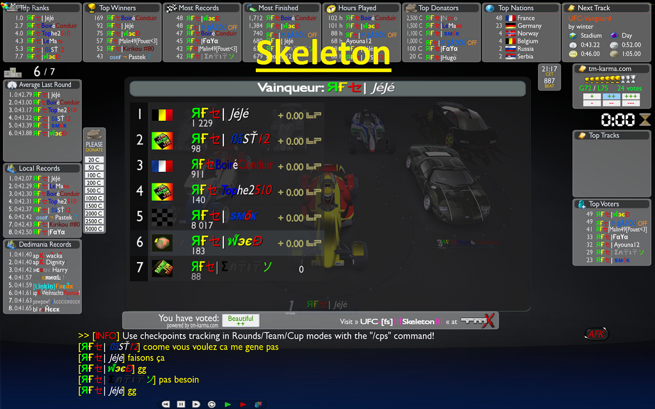Donate 500 C

95,190
